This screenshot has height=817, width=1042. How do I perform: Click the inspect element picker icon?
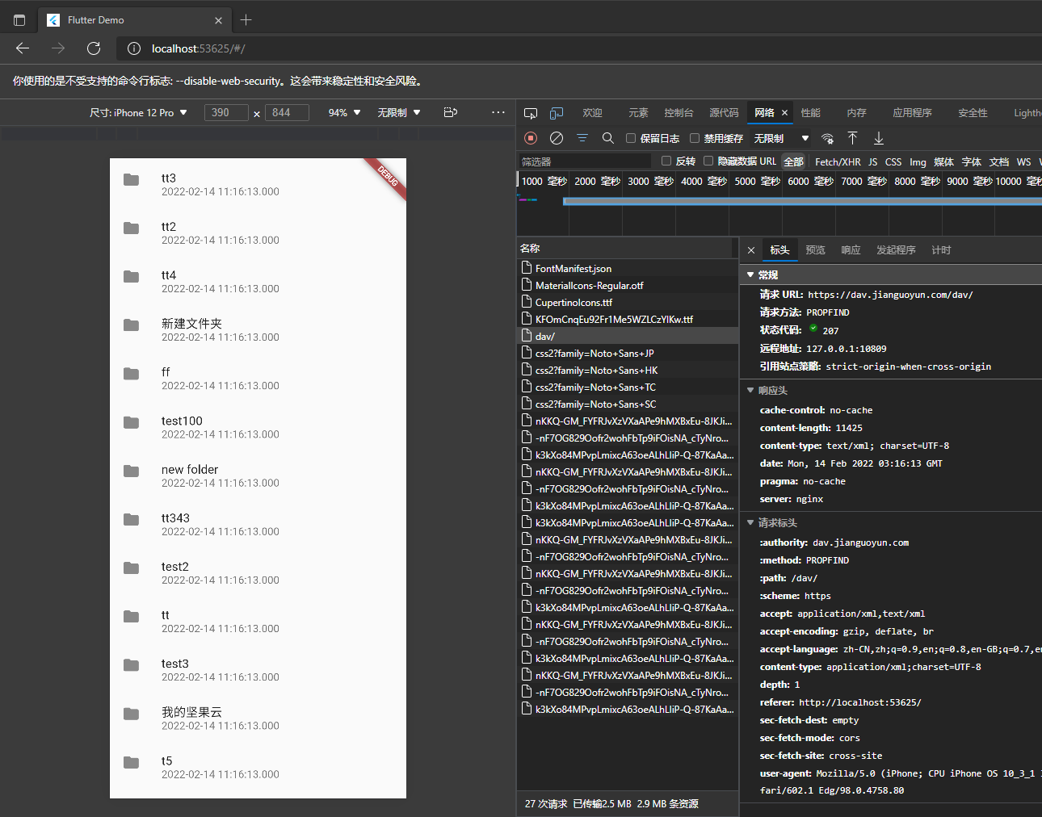(531, 113)
